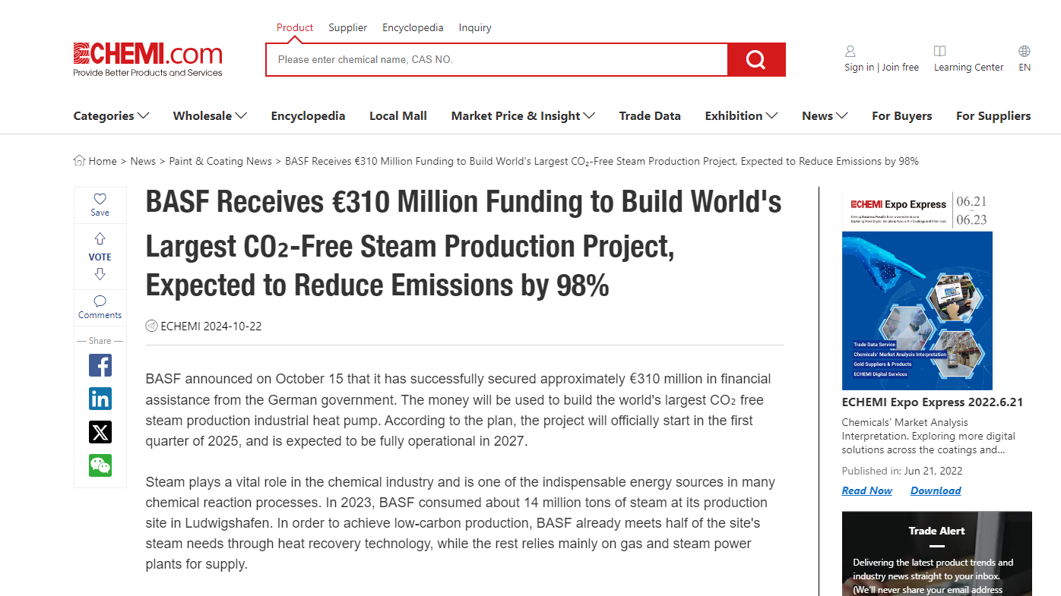This screenshot has width=1061, height=596.
Task: Click the user profile icon above Sign in
Action: coord(850,52)
